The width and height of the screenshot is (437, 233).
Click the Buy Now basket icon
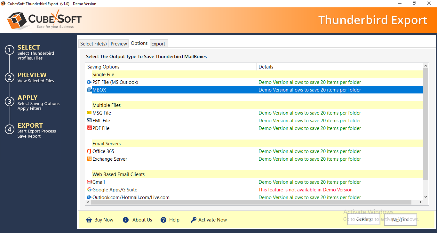coord(89,220)
